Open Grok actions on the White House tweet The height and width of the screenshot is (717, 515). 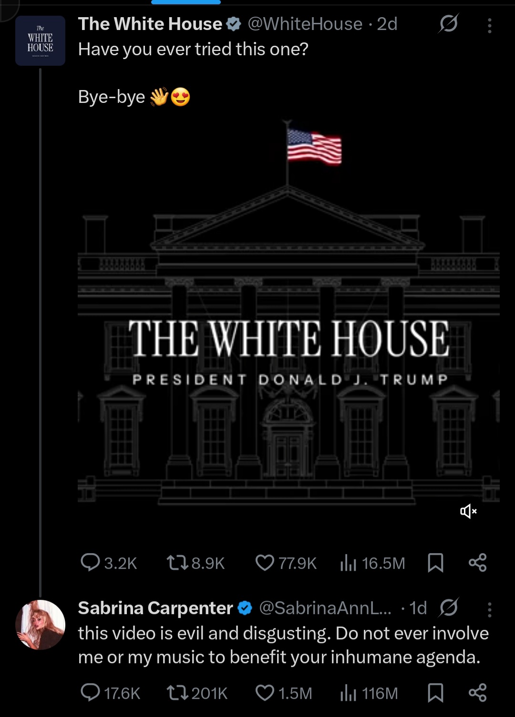449,24
